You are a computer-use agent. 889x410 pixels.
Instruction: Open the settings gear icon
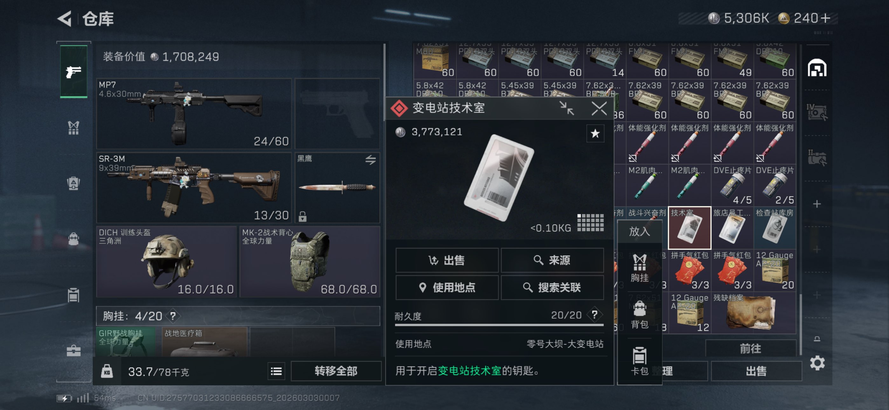pyautogui.click(x=817, y=363)
